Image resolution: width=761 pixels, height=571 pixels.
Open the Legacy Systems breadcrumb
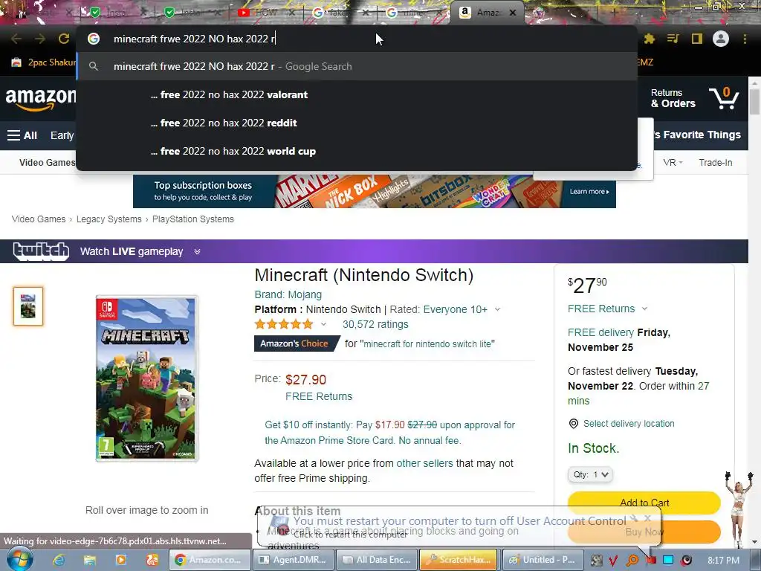tap(109, 219)
